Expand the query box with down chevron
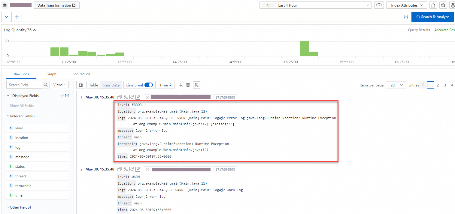This screenshot has height=214, width=455. coord(7,17)
